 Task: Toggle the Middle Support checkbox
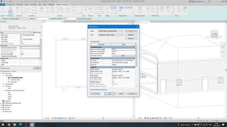tap(113, 82)
